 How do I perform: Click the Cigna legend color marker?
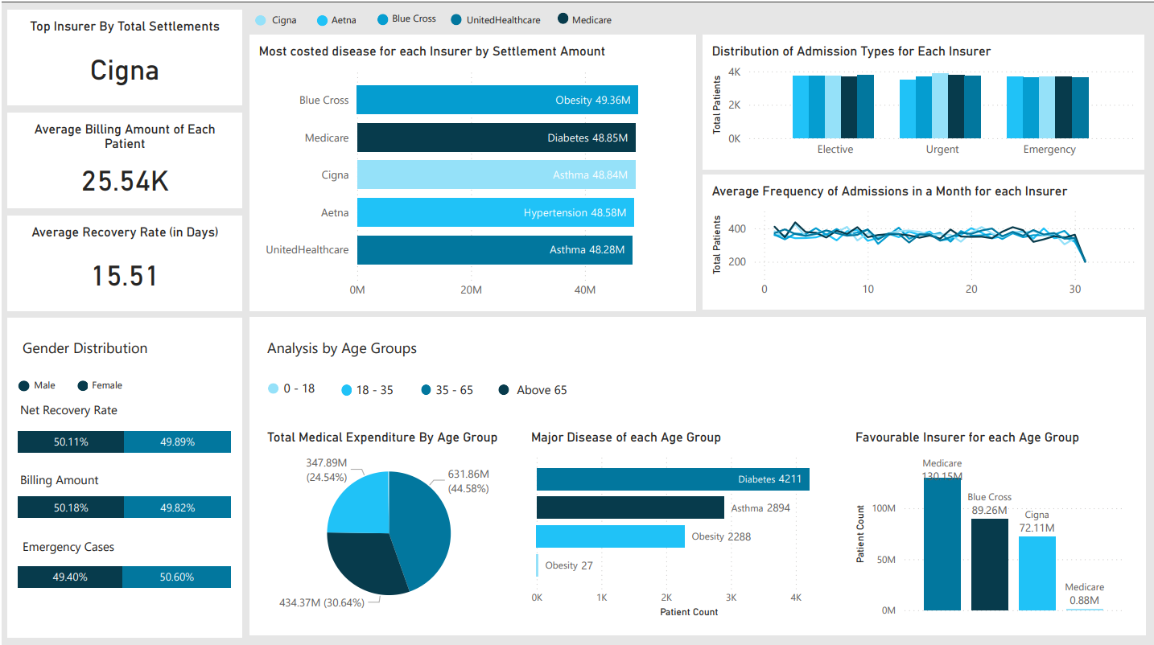pos(261,20)
